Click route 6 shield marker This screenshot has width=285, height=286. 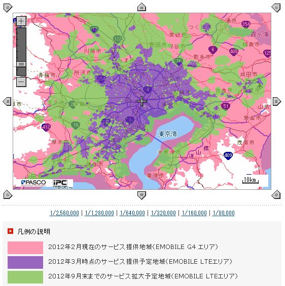click(x=213, y=50)
